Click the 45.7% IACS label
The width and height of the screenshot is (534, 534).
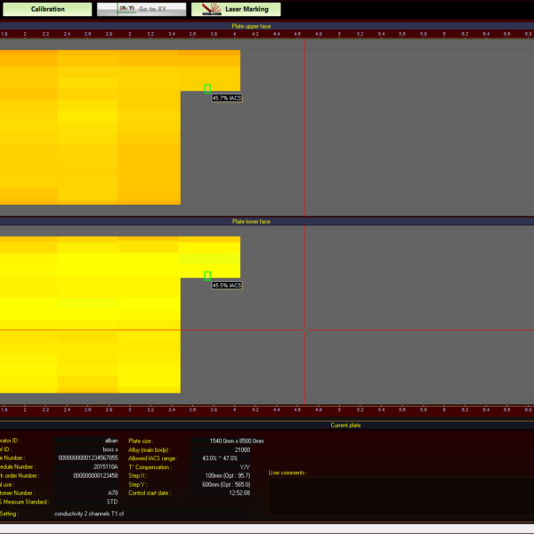click(x=227, y=98)
